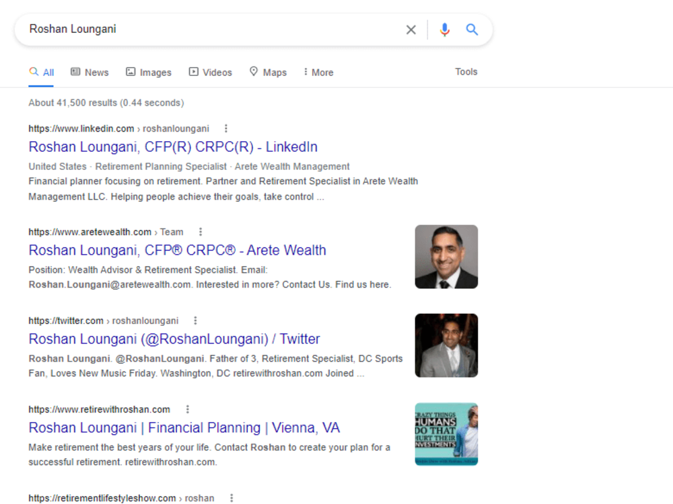The image size is (673, 504).
Task: Open Crazy Things Humans Do thumbnail
Action: click(x=446, y=434)
